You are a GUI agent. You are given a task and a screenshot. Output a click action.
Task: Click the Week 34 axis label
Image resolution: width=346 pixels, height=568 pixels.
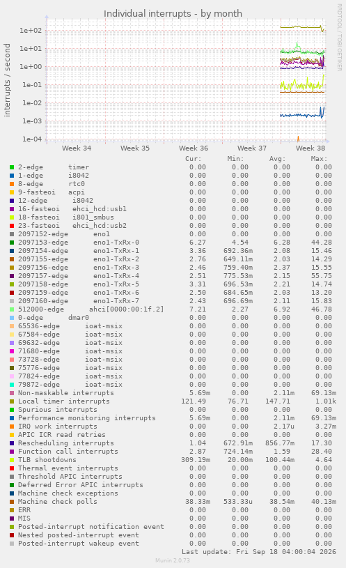(x=77, y=148)
